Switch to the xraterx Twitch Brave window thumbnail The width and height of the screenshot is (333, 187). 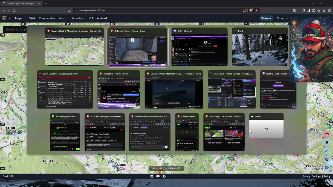point(119,90)
